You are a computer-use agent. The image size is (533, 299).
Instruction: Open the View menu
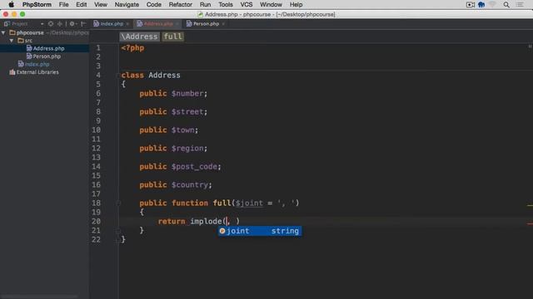(x=101, y=5)
